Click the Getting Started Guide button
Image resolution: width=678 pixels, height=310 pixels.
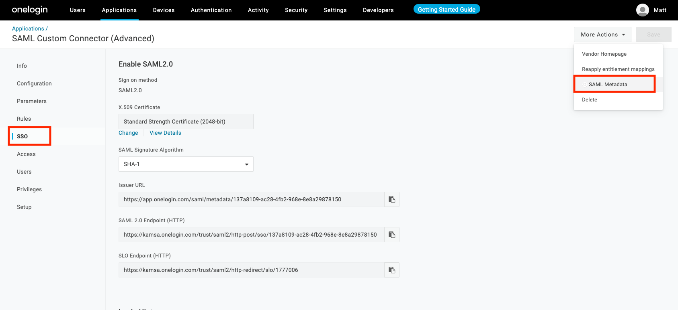pos(447,9)
